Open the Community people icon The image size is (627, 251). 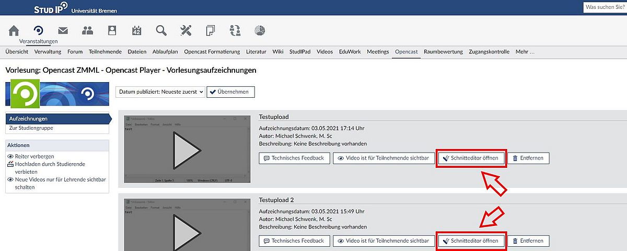[88, 30]
